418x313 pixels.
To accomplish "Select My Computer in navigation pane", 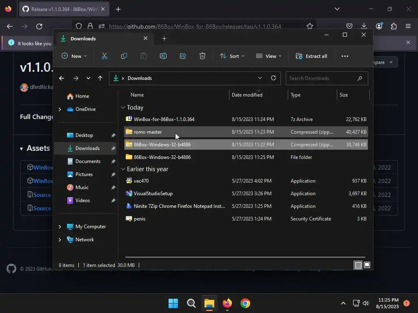I will pos(90,227).
